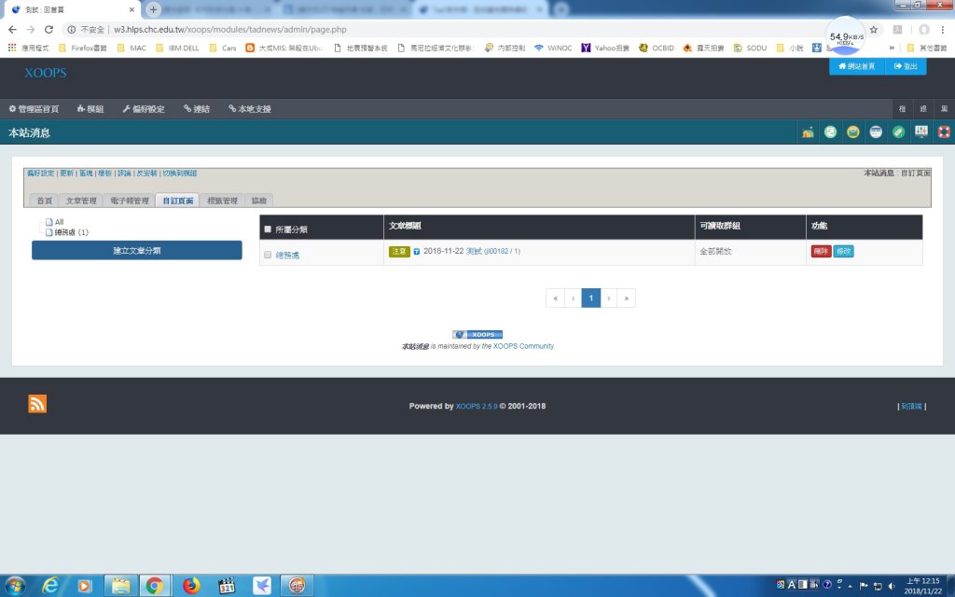Open a new browser tab with plus icon
The image size is (955, 597).
(x=153, y=9)
